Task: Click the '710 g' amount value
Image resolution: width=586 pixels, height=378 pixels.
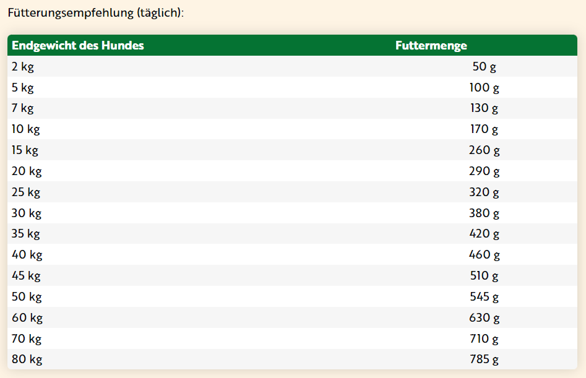Action: pyautogui.click(x=484, y=339)
